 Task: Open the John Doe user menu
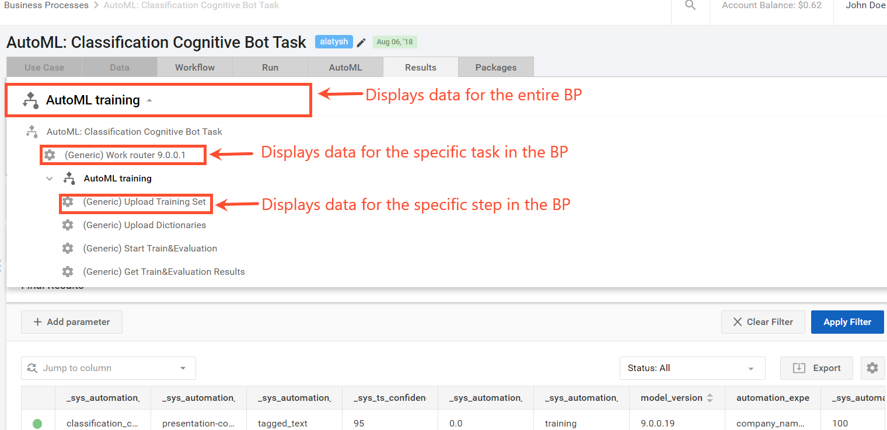[x=865, y=5]
